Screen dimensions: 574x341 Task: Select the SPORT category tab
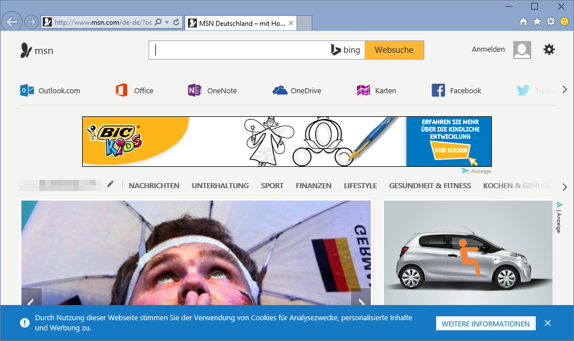coord(272,185)
